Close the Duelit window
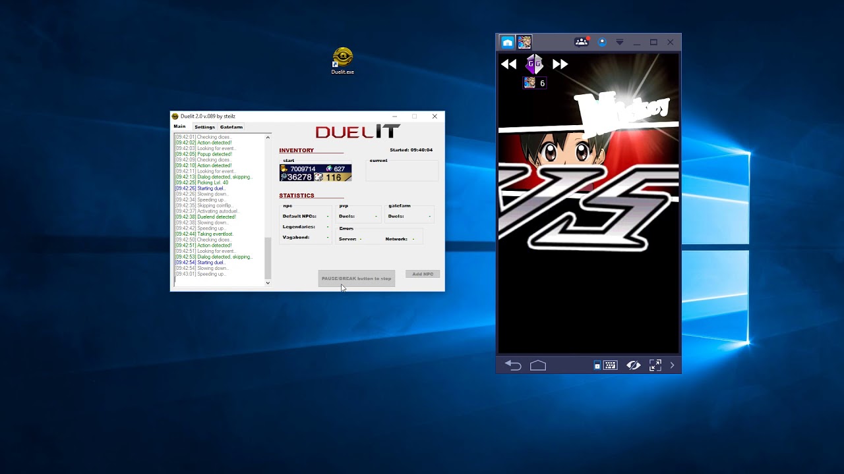Viewport: 844px width, 474px height. 435,117
